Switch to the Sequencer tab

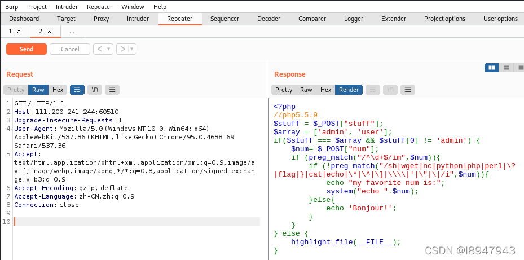pyautogui.click(x=224, y=19)
